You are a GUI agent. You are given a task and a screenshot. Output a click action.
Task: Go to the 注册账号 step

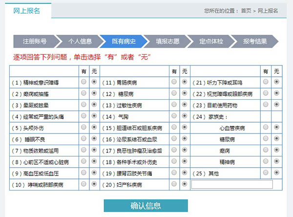[34, 41]
